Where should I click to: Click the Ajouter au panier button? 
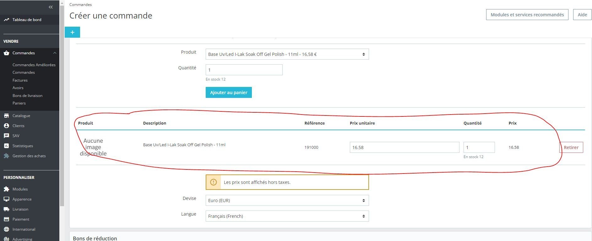click(x=229, y=93)
